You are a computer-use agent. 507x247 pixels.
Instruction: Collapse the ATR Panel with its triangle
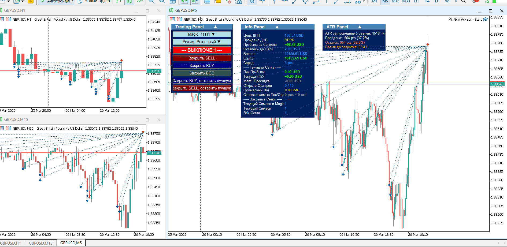tap(360, 27)
